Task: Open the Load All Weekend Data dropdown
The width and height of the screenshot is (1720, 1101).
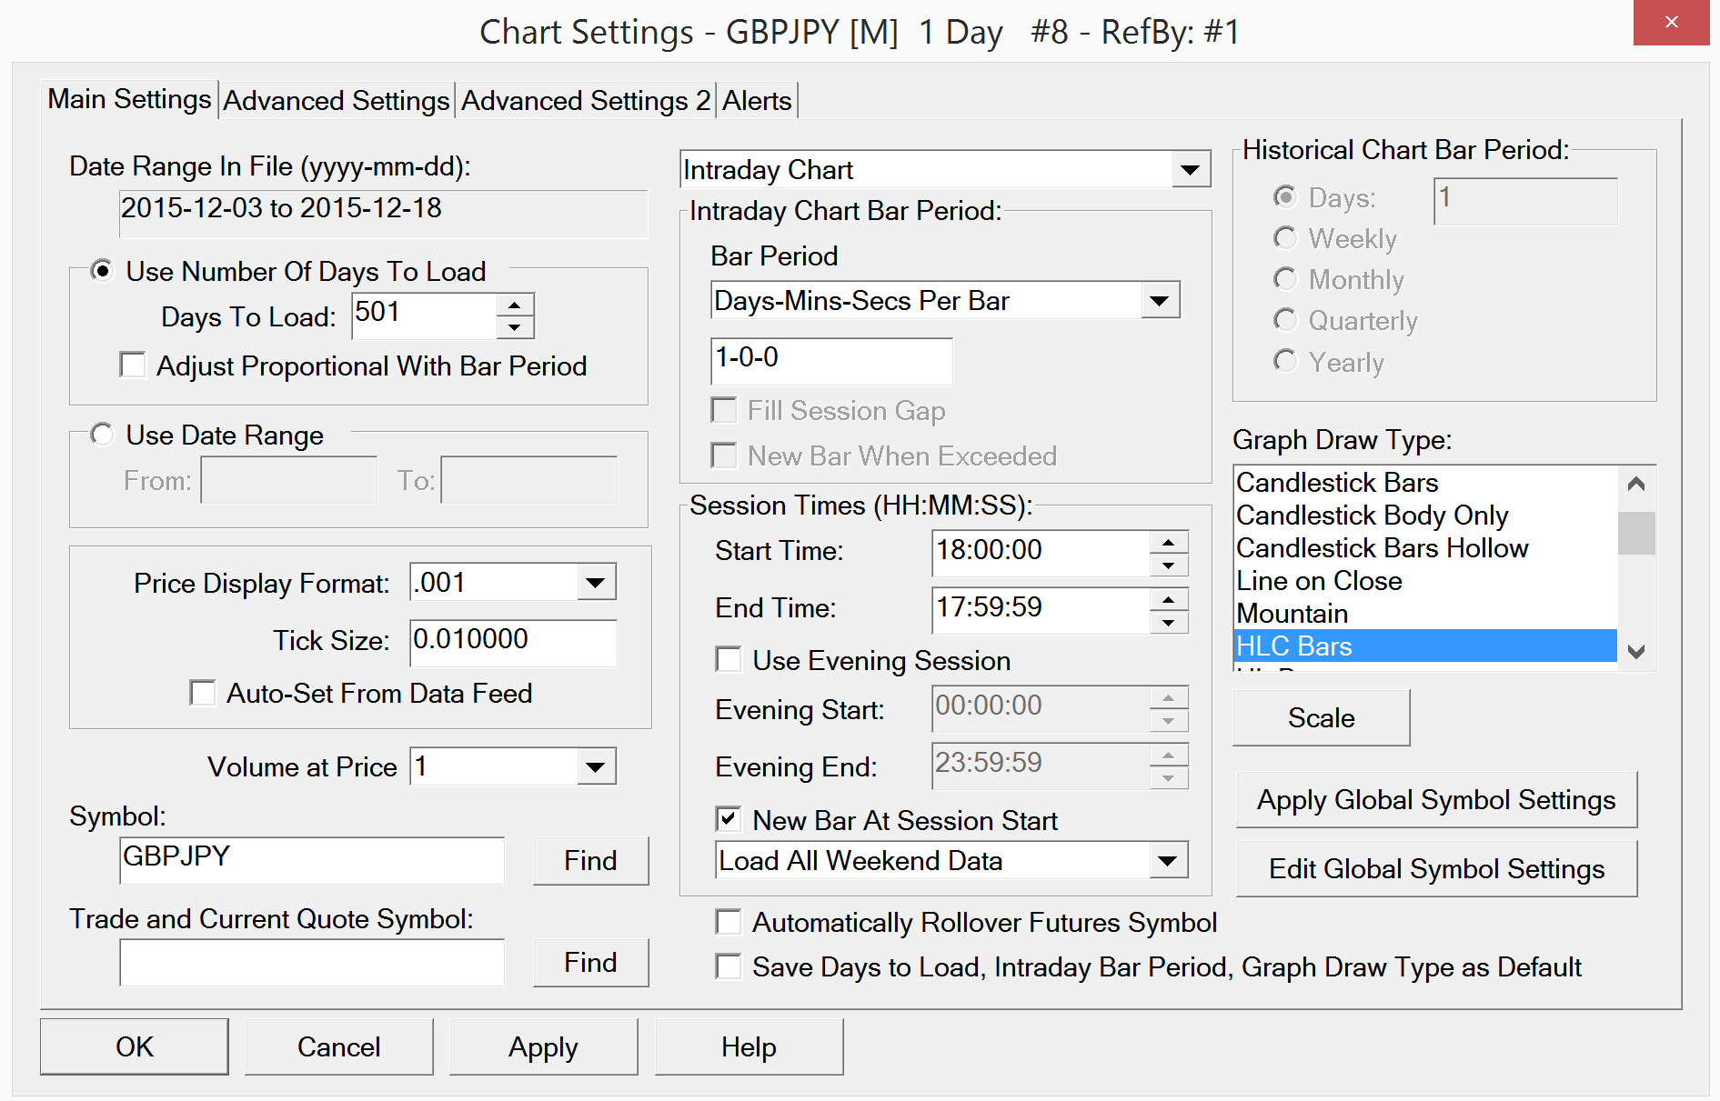Action: [x=1168, y=861]
